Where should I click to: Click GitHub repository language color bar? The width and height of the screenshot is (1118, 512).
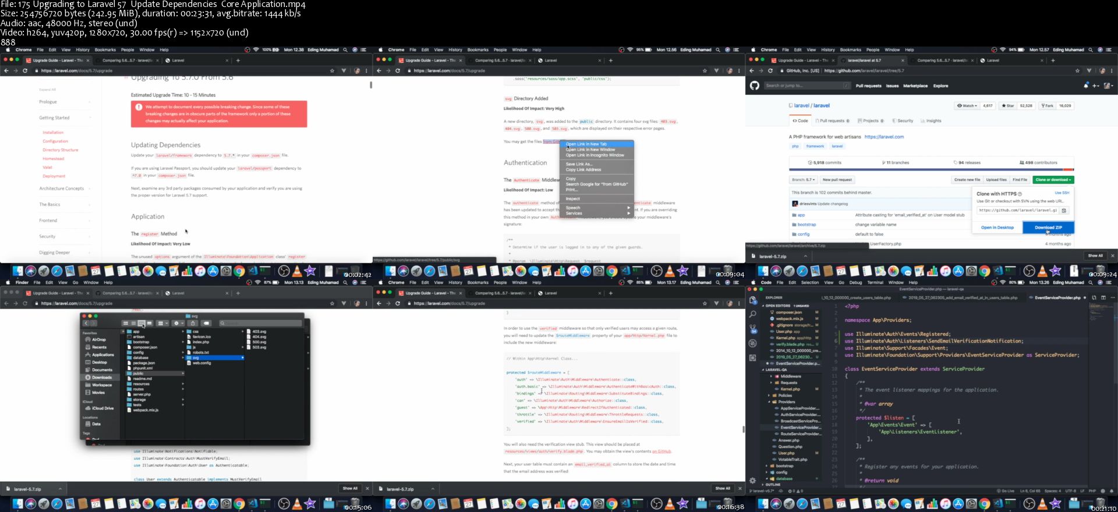pyautogui.click(x=931, y=170)
